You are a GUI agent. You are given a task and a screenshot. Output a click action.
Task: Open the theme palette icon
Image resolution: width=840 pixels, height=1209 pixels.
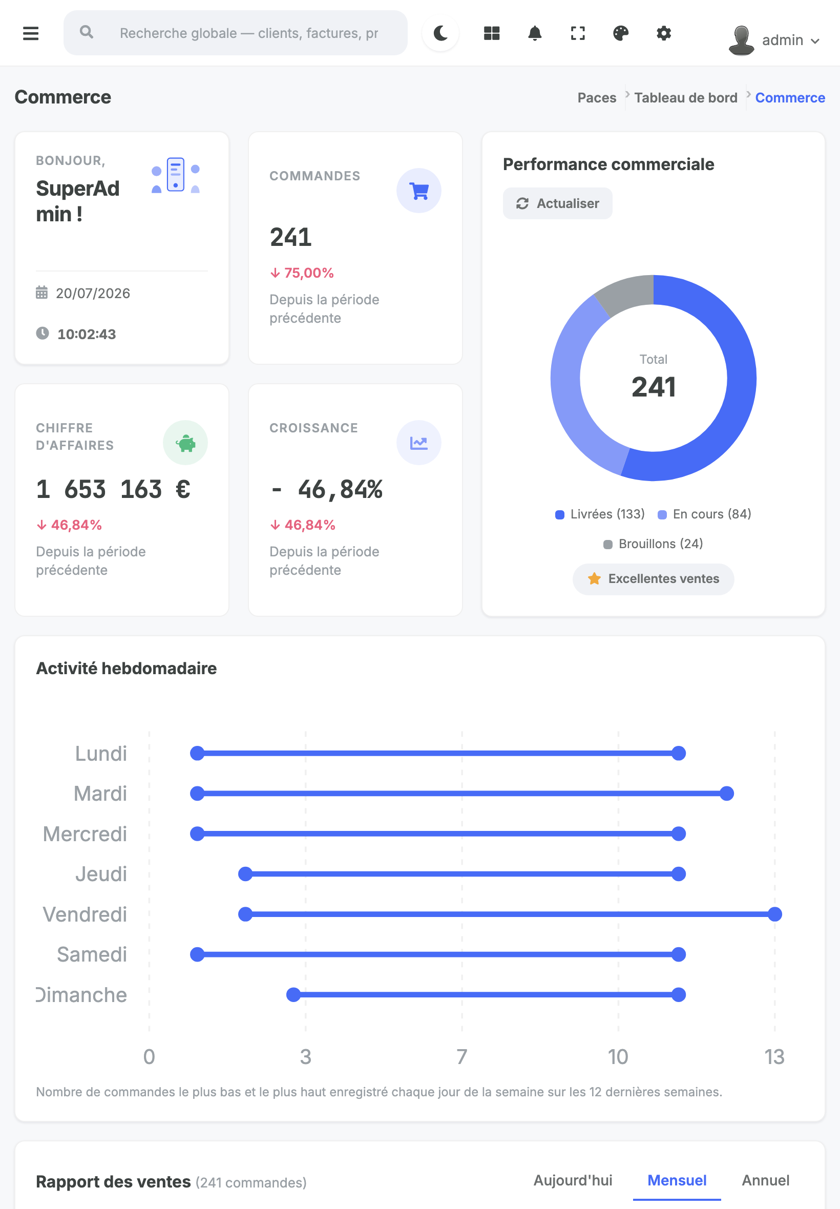pyautogui.click(x=621, y=33)
